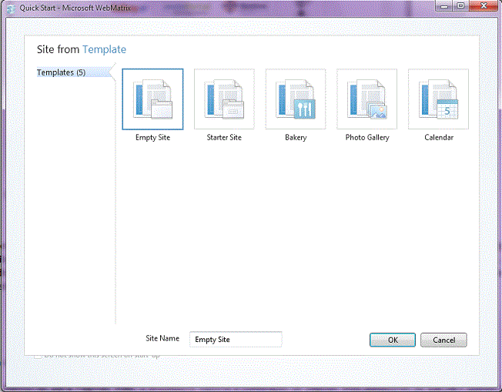Click the 'Bakery' label text
Image resolution: width=502 pixels, height=392 pixels.
coord(296,137)
